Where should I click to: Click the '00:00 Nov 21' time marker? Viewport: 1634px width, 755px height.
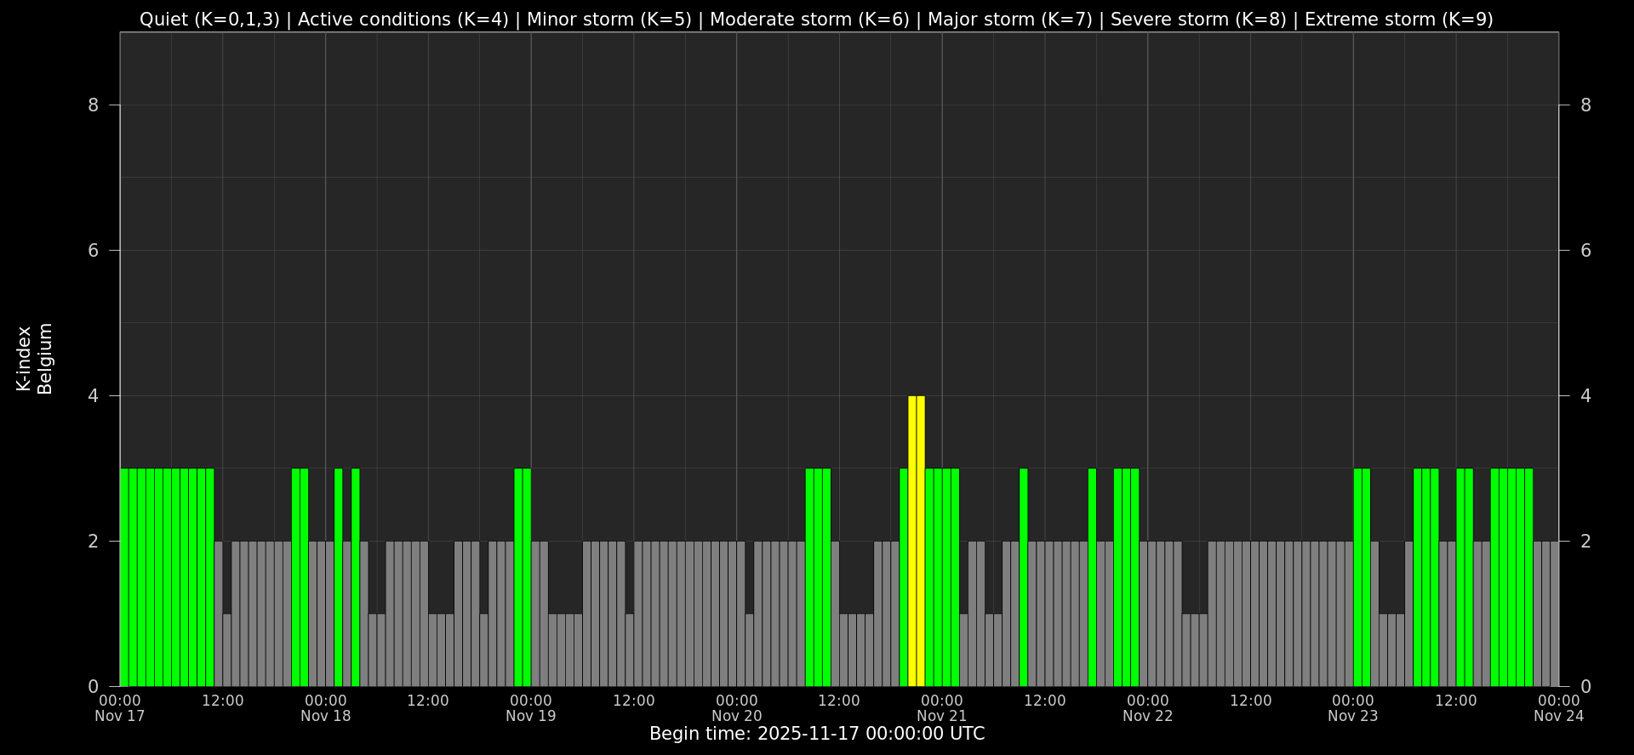click(x=942, y=708)
